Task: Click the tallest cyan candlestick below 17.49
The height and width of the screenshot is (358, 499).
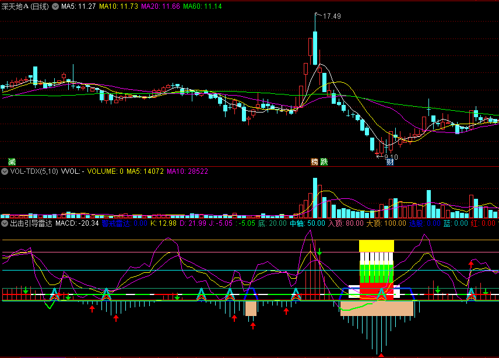Action: click(x=315, y=48)
